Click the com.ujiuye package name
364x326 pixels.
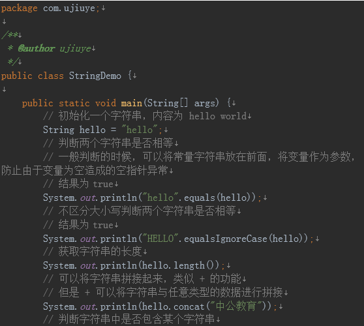click(x=69, y=8)
